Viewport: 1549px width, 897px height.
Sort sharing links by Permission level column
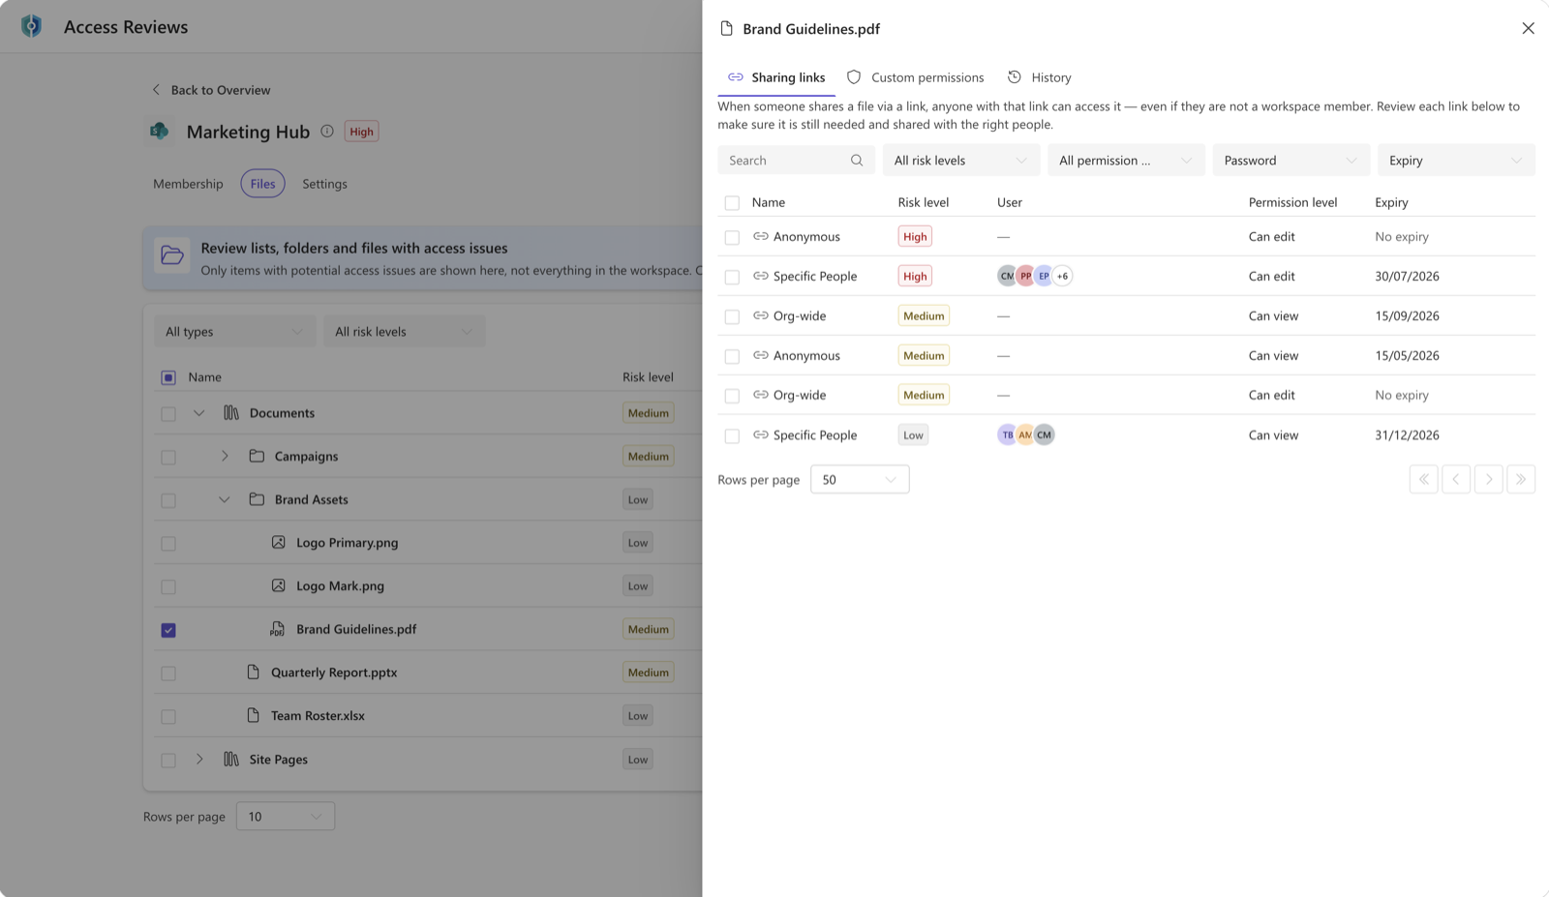click(x=1292, y=202)
